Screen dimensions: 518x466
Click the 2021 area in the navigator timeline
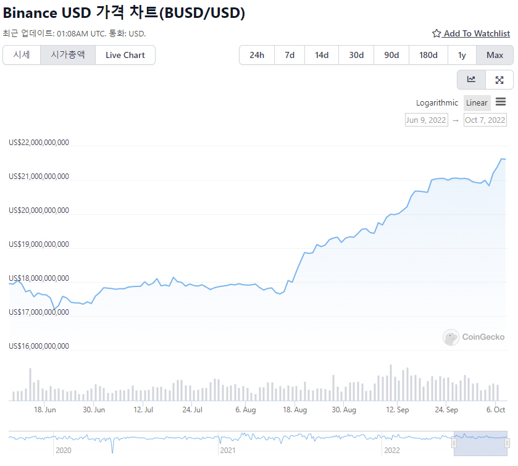point(229,450)
